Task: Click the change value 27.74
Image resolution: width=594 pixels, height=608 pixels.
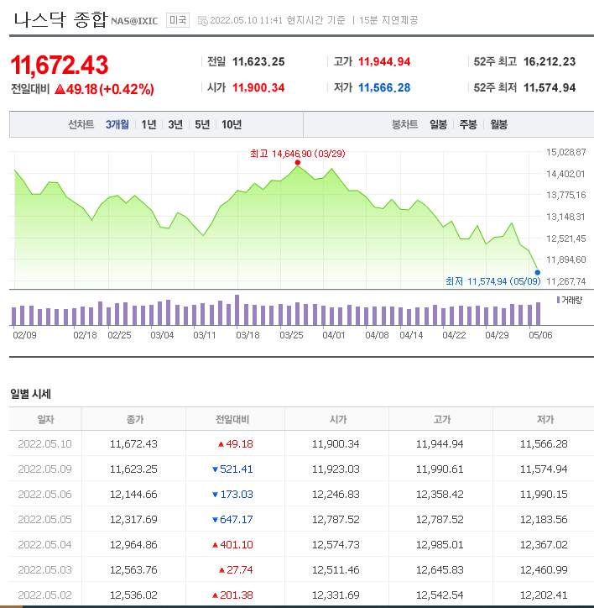Action: point(239,569)
